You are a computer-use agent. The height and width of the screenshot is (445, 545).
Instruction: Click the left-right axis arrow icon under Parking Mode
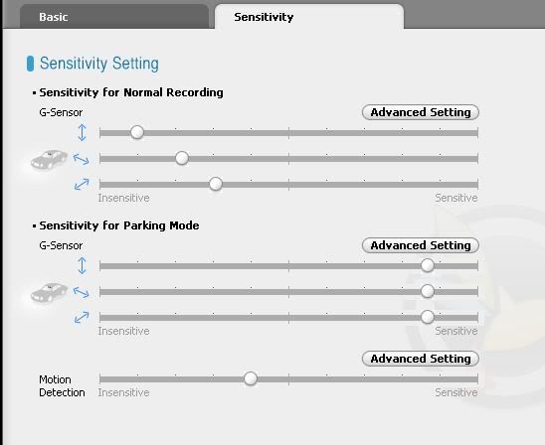pos(82,293)
